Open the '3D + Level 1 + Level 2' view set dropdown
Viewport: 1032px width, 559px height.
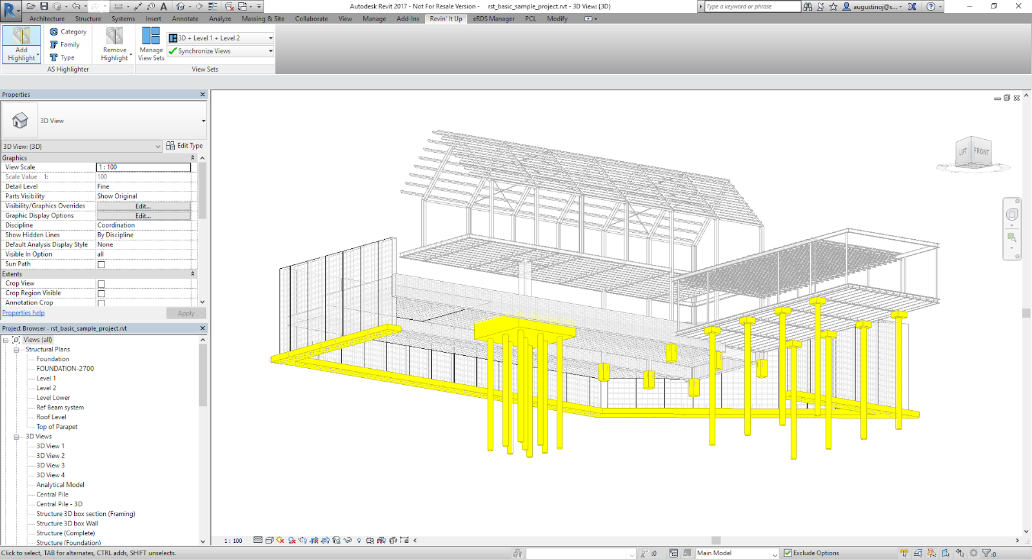pos(221,38)
